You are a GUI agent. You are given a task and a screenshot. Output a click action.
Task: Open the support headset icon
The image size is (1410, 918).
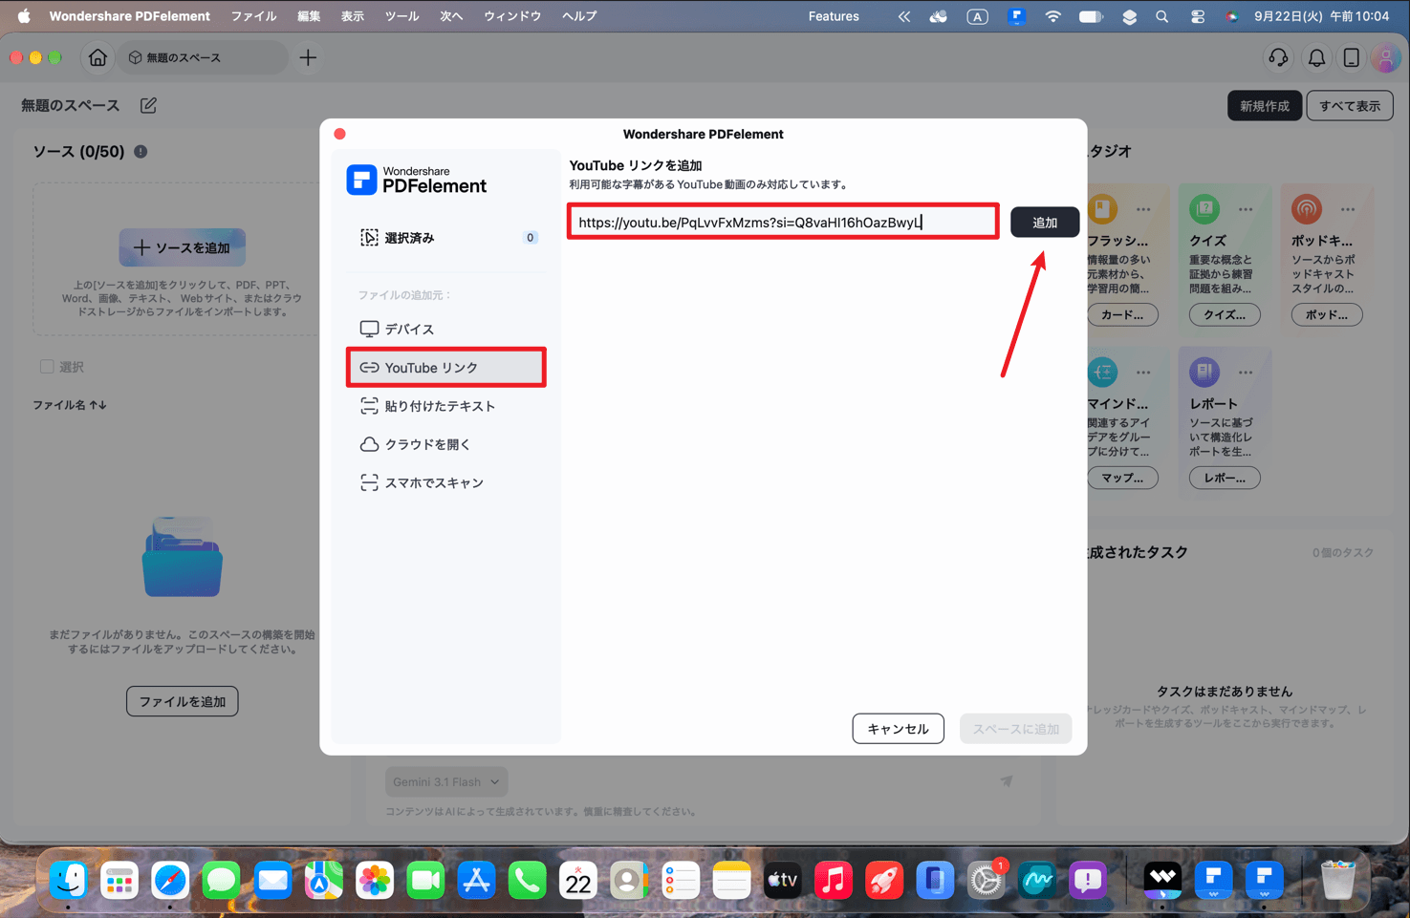[x=1278, y=57]
